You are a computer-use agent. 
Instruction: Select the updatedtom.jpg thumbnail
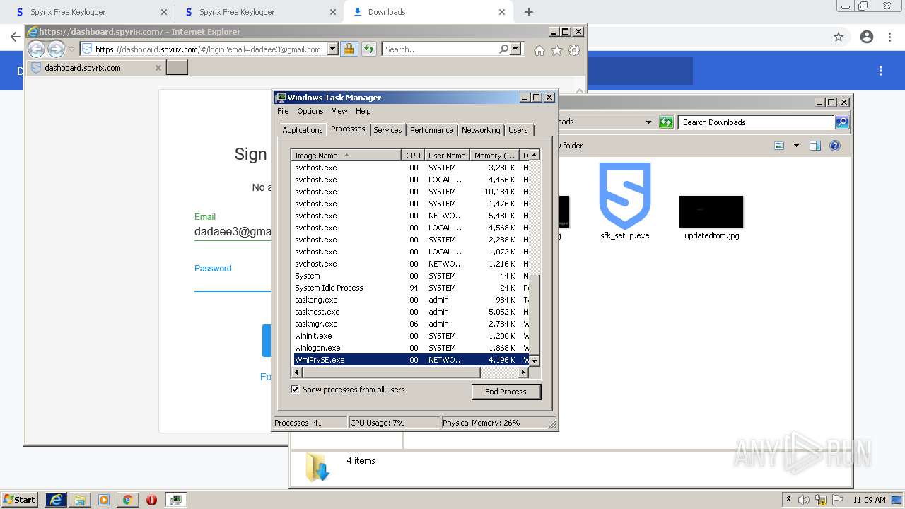[x=711, y=211]
